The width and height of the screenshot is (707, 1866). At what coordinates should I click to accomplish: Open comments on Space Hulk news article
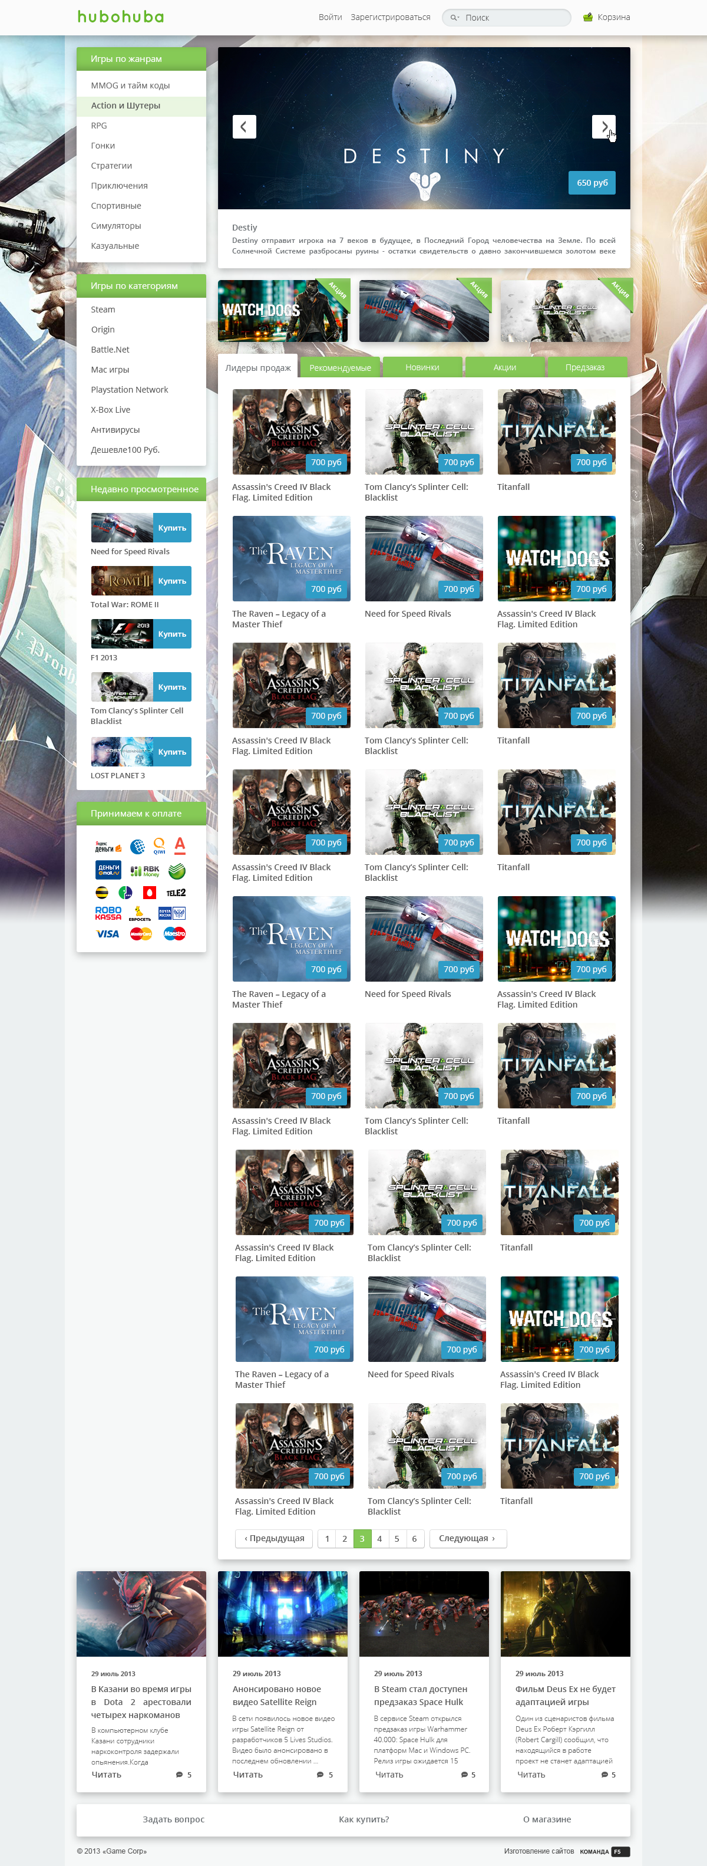pyautogui.click(x=467, y=1775)
